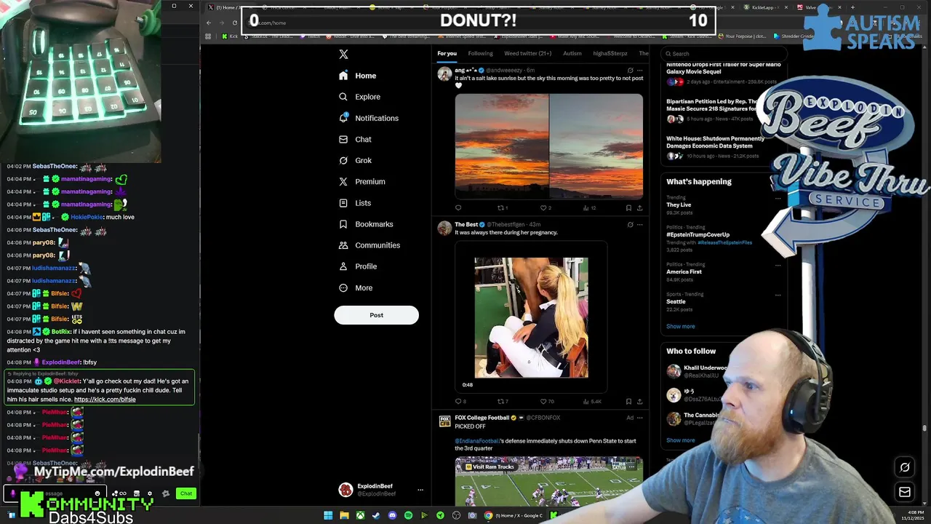Repost ang's sunrise post
This screenshot has width=931, height=524.
point(502,208)
